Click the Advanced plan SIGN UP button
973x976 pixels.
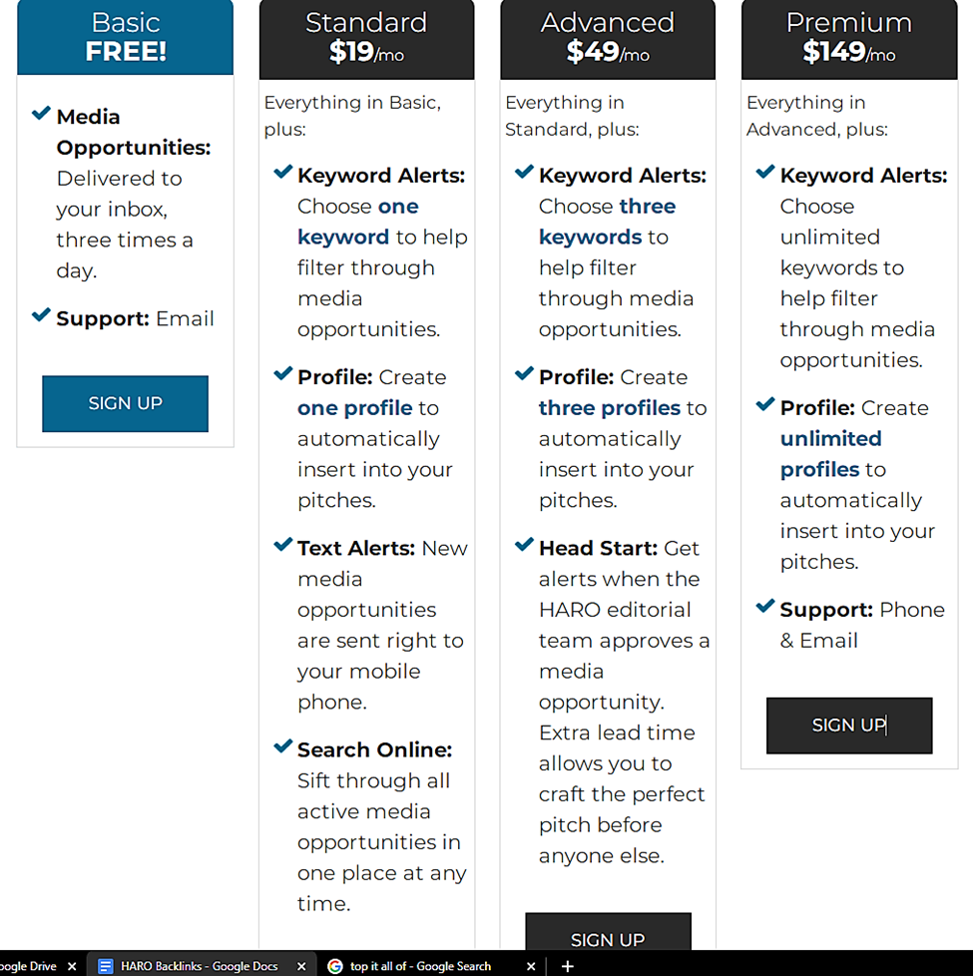click(608, 932)
